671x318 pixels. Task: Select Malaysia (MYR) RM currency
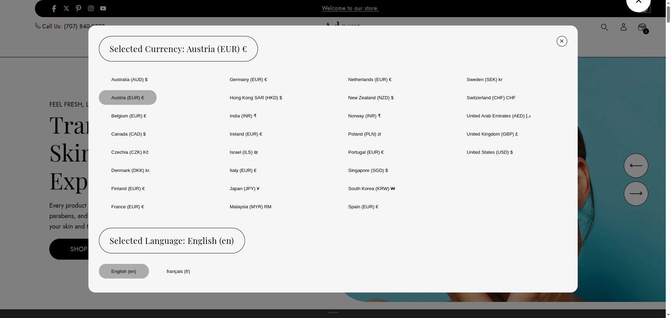[x=250, y=207]
